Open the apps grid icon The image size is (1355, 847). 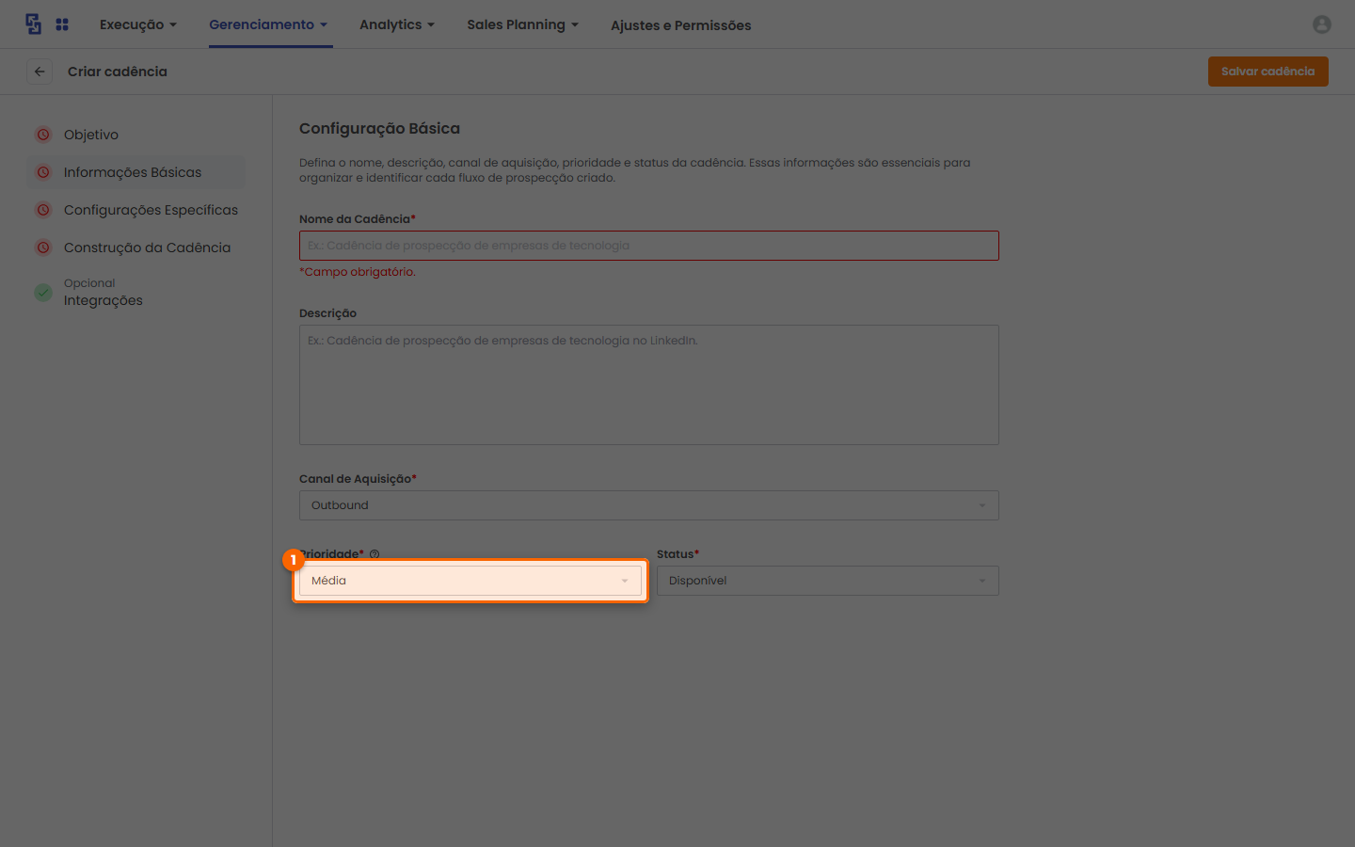62,24
